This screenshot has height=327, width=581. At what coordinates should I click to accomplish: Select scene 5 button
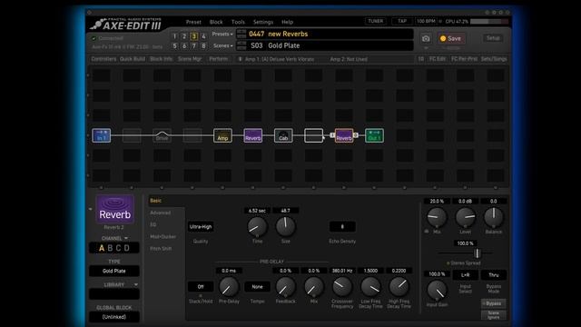point(175,46)
